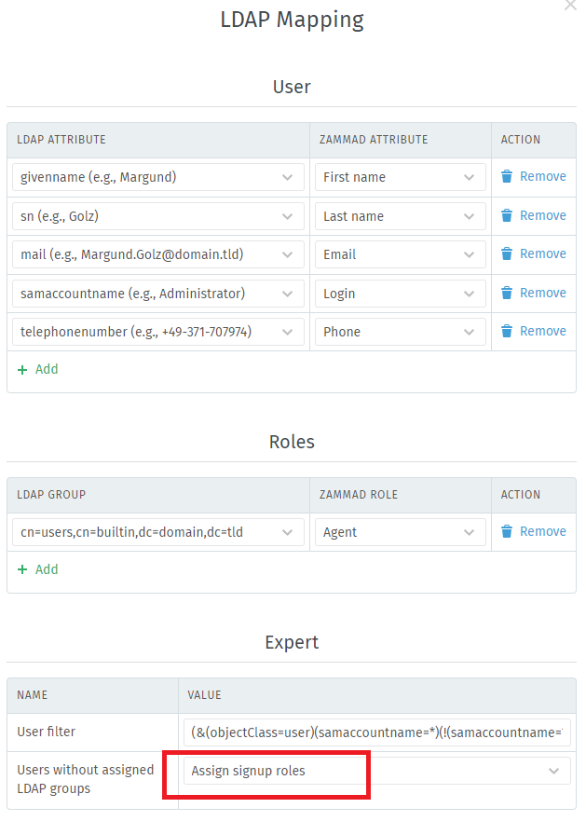The height and width of the screenshot is (835, 586).
Task: Open the givenname LDAP attribute dropdown
Action: tap(156, 176)
